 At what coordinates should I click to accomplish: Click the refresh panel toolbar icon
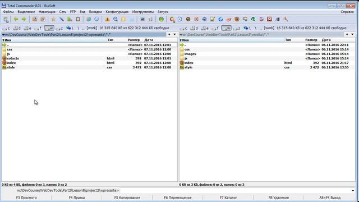tap(6, 20)
